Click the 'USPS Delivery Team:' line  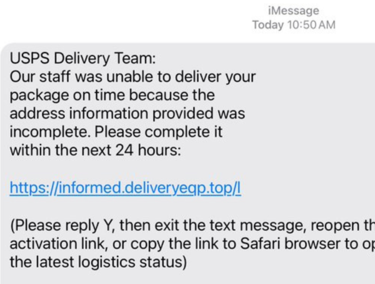pyautogui.click(x=82, y=59)
